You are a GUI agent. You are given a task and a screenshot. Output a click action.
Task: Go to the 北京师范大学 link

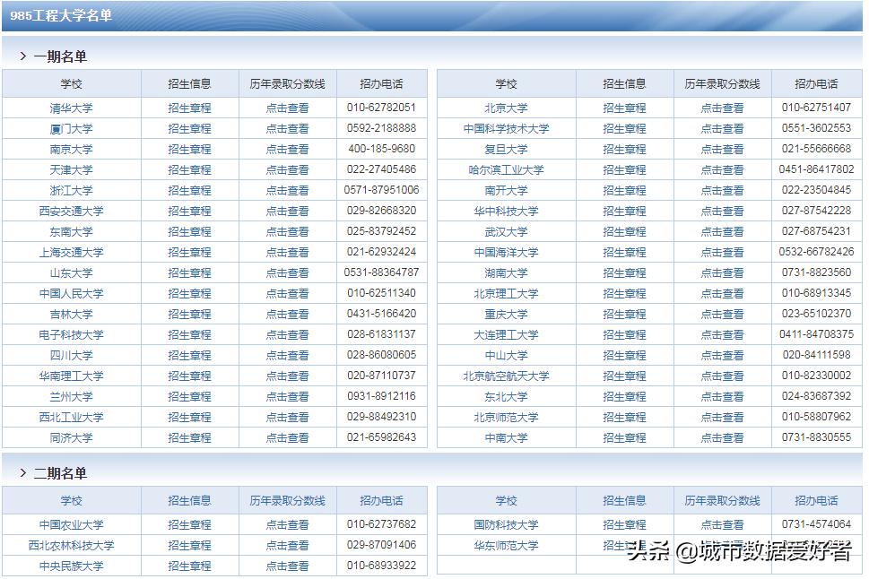pyautogui.click(x=507, y=417)
